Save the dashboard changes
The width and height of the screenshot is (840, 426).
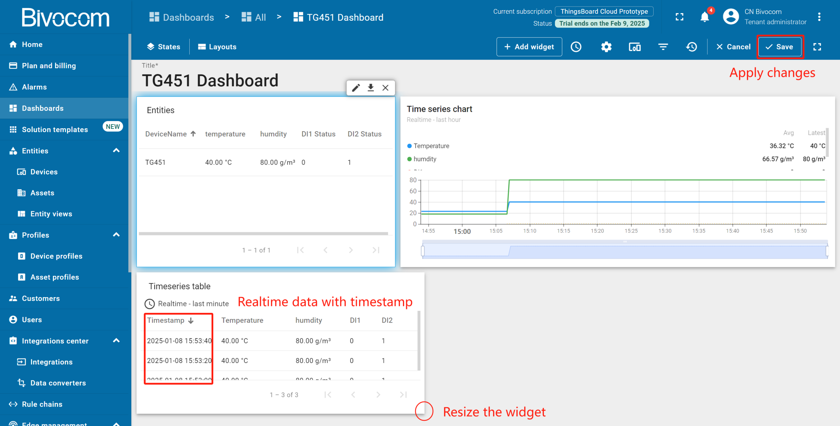(780, 47)
